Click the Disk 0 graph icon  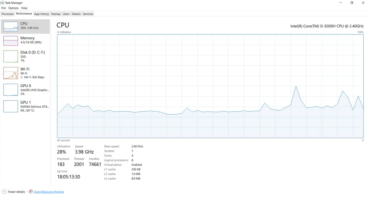11,56
